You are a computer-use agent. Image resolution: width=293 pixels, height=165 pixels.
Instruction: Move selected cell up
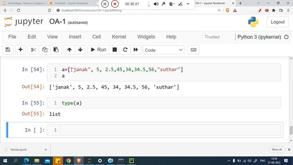[x=69, y=50]
